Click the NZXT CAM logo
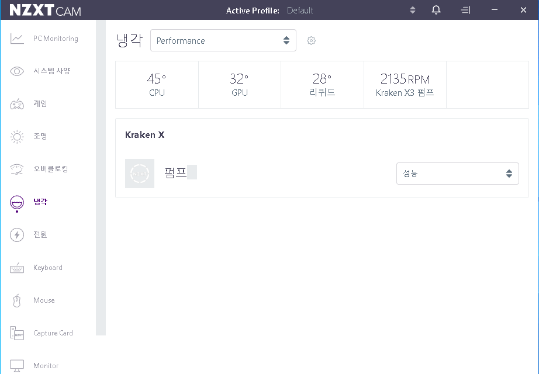The image size is (539, 374). point(45,11)
